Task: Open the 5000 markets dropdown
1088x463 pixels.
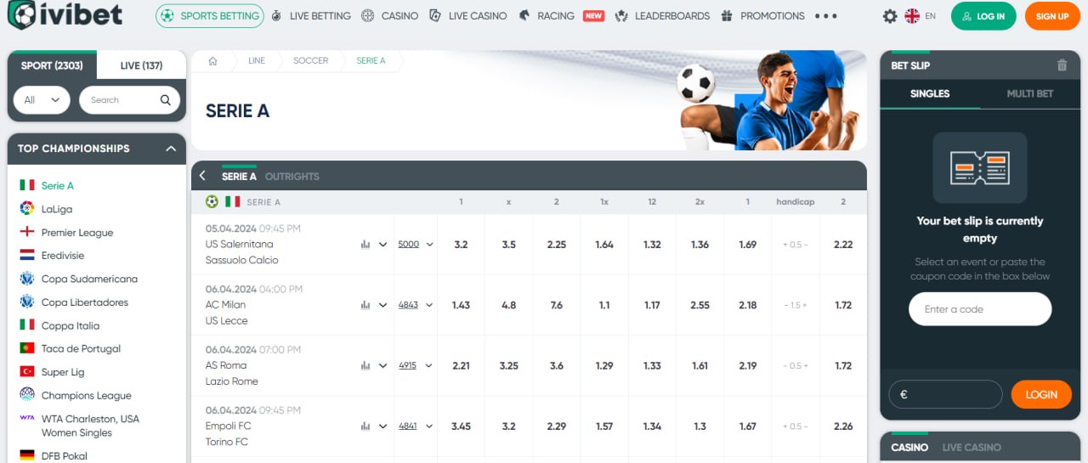Action: click(416, 245)
